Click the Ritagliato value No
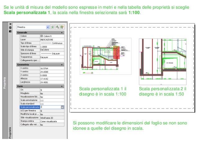Screen dimensions: 198x149 (52, 93)
